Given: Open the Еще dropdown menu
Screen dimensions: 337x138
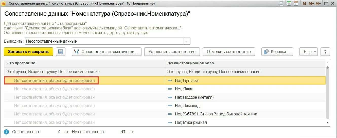Looking at the screenshot, I should pyautogui.click(x=309, y=52).
